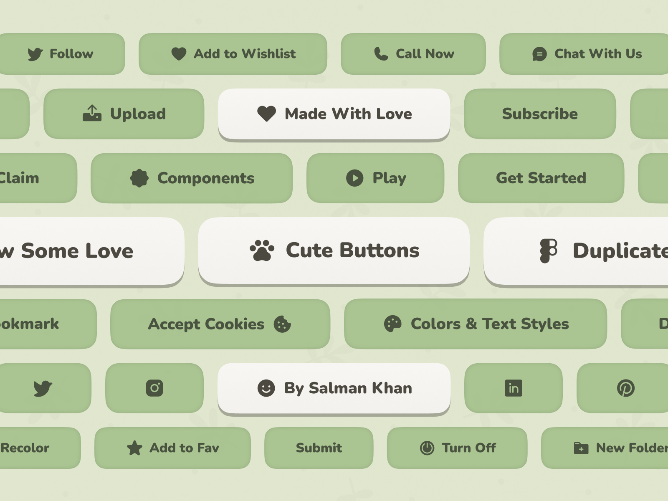
Task: Click the Pinterest icon button
Action: [x=625, y=388]
